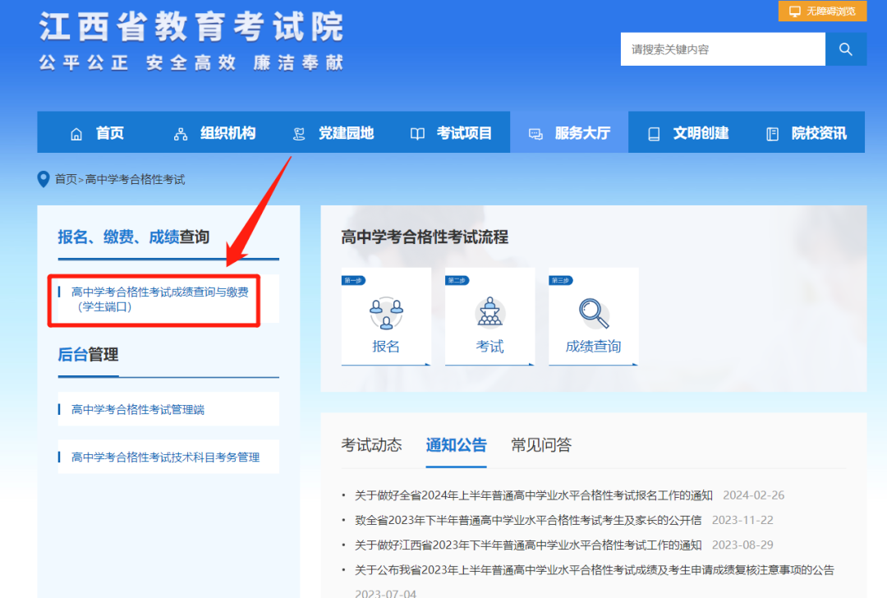
Task: Click the search input field
Action: tap(723, 49)
